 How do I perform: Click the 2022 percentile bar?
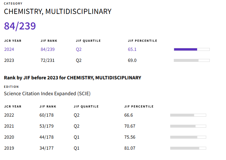pos(188,115)
